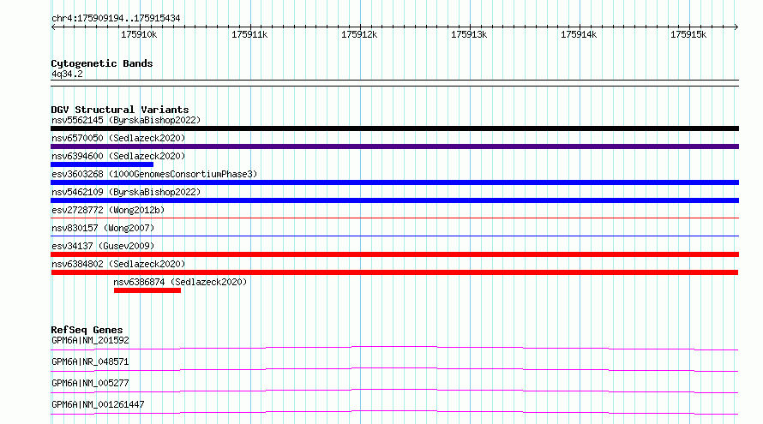This screenshot has height=424, width=763.
Task: Open nsv5562145 (ByrskaBishop2022) variant label
Action: [x=126, y=120]
